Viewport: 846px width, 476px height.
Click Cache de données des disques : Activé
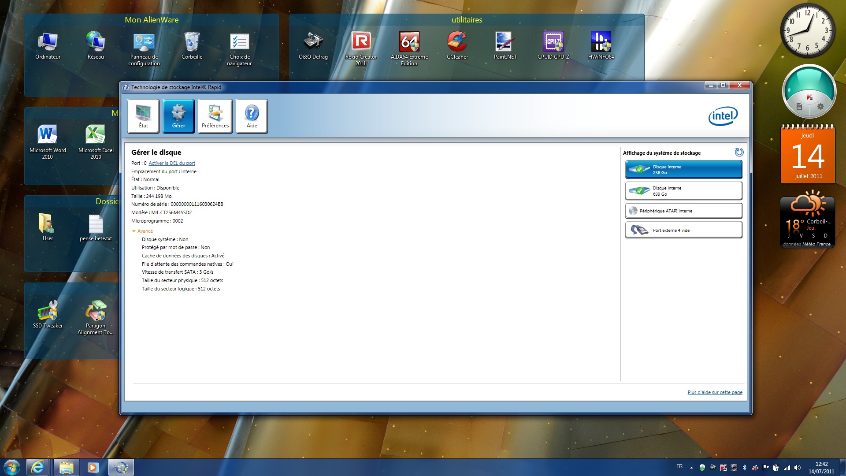(183, 256)
